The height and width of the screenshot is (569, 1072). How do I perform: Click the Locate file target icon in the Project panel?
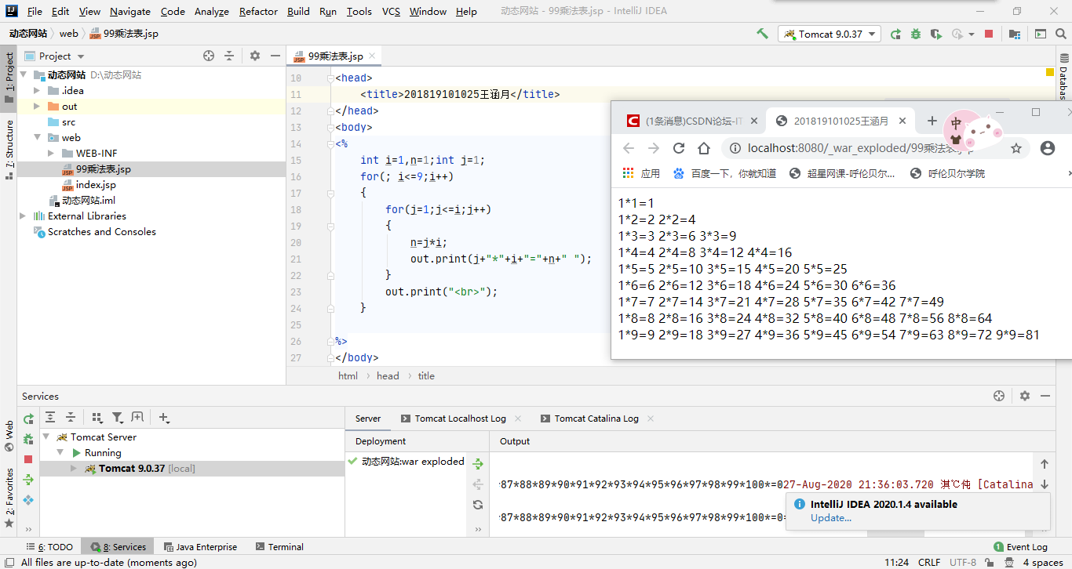coord(209,56)
